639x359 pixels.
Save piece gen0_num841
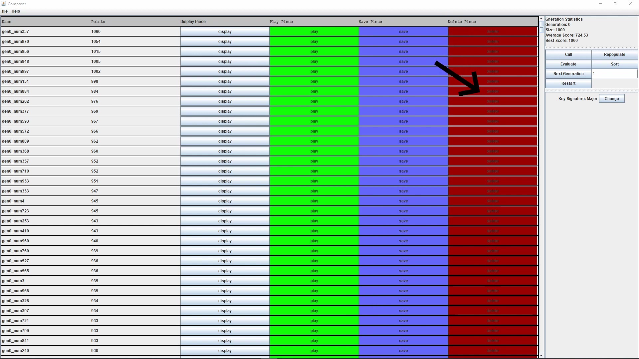point(403,341)
